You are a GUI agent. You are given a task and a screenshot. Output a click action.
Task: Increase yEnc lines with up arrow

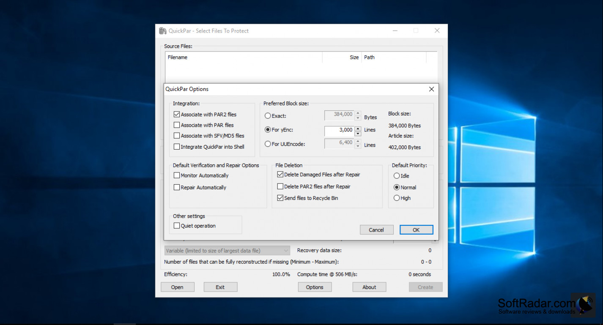358,128
